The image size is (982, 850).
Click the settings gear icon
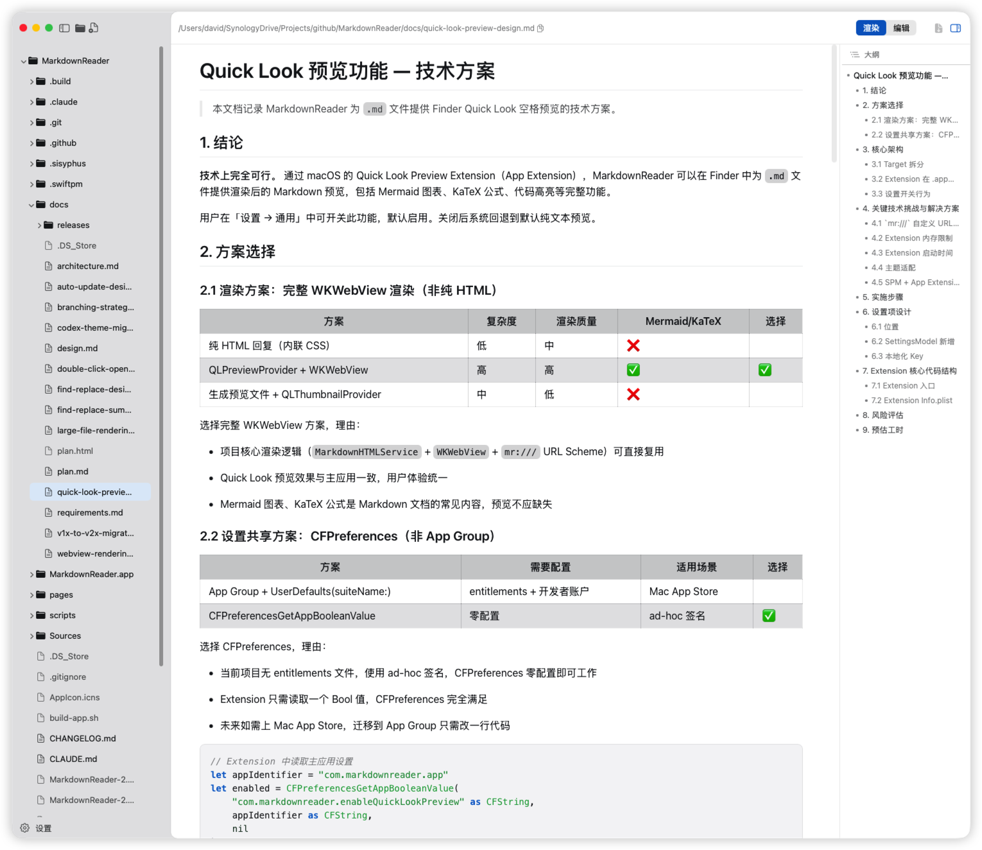pos(25,828)
